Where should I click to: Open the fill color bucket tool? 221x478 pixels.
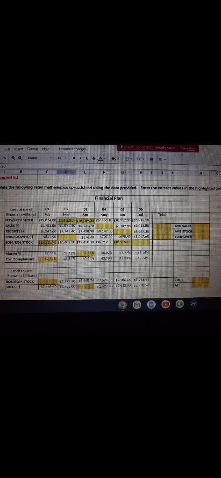tap(114, 159)
